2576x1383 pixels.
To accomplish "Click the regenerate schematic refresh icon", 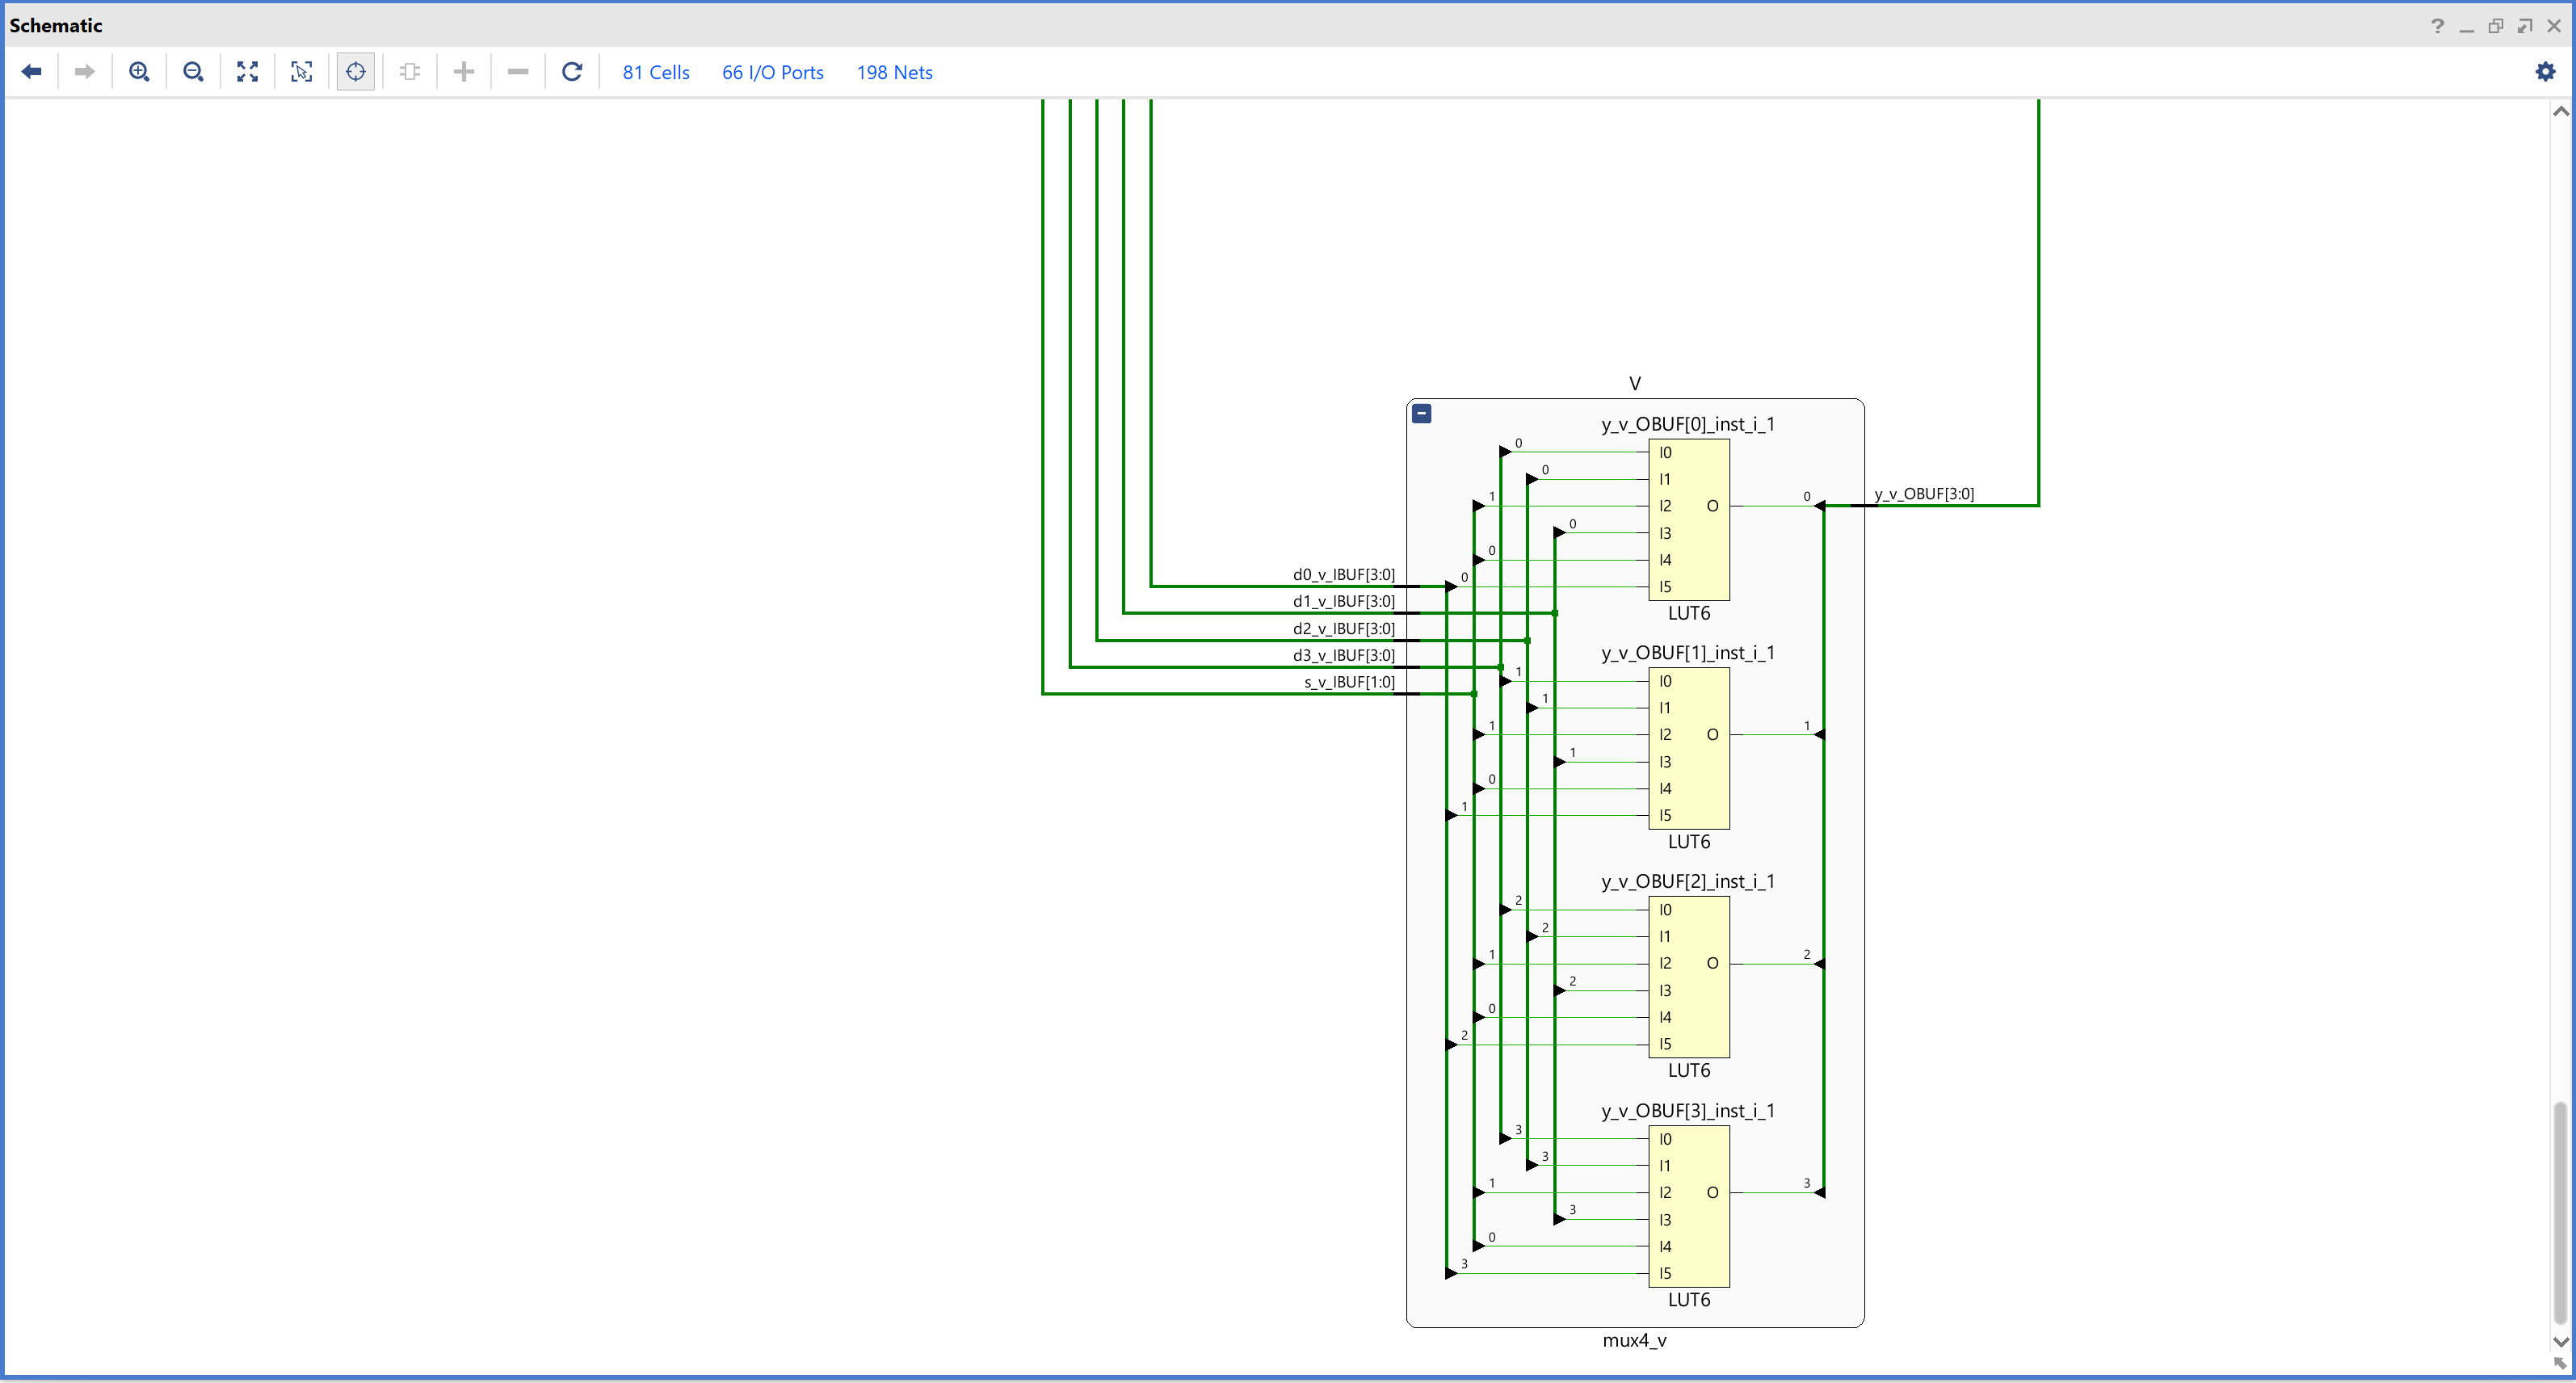I will (x=572, y=71).
